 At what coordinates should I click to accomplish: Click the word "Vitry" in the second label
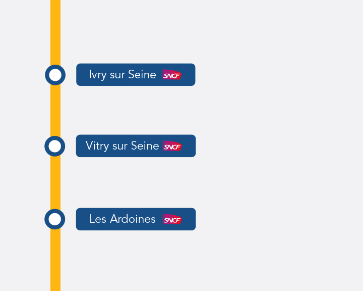[97, 146]
